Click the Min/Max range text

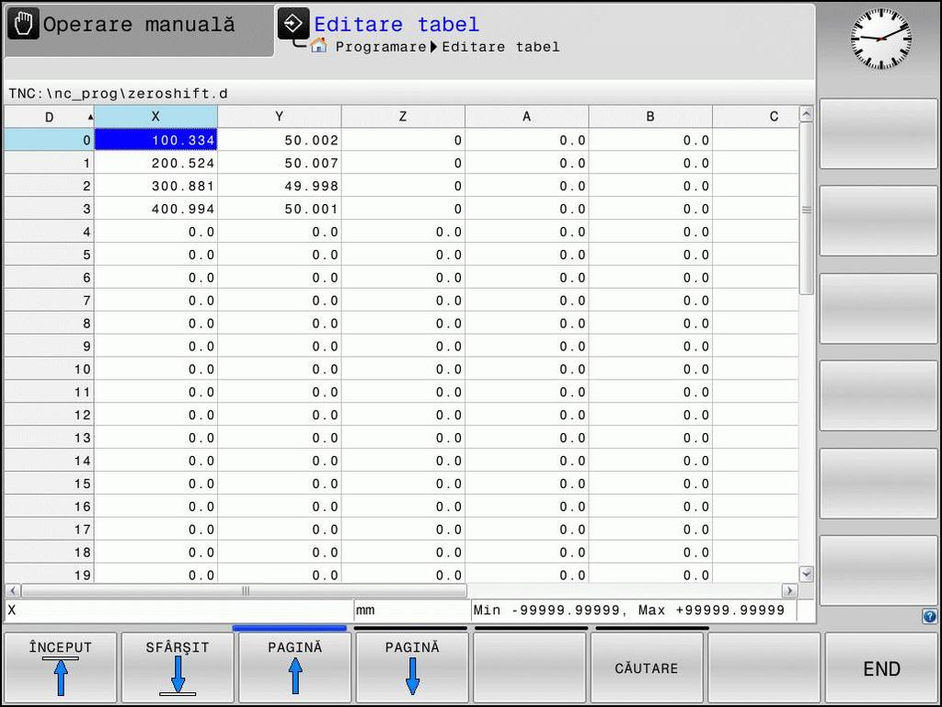[628, 610]
